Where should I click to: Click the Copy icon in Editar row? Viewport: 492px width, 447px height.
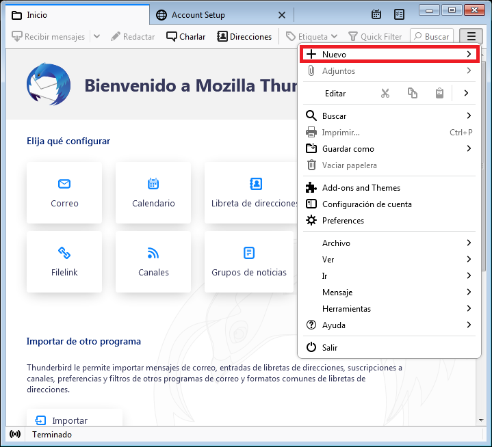[413, 93]
